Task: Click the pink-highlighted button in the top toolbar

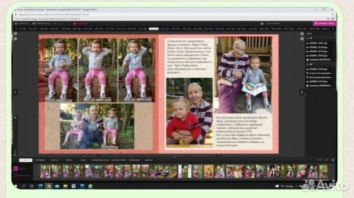Action: click(324, 23)
